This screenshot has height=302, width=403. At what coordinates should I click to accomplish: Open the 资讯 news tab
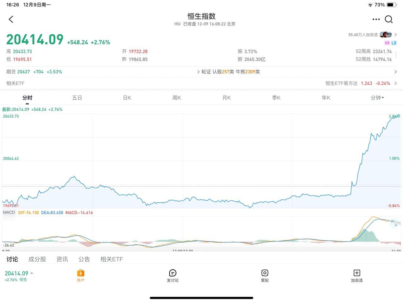62,259
